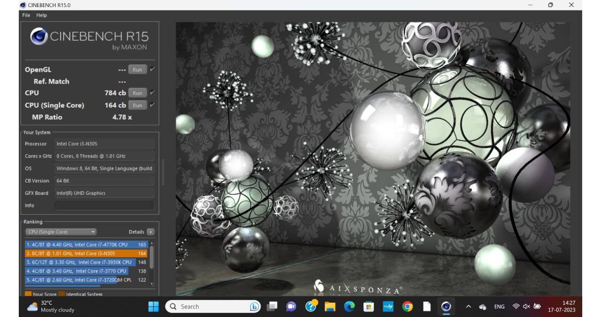Viewport: 601px width, 317px height.
Task: Toggle the CPU (Single Core) checkmark
Action: pyautogui.click(x=152, y=105)
